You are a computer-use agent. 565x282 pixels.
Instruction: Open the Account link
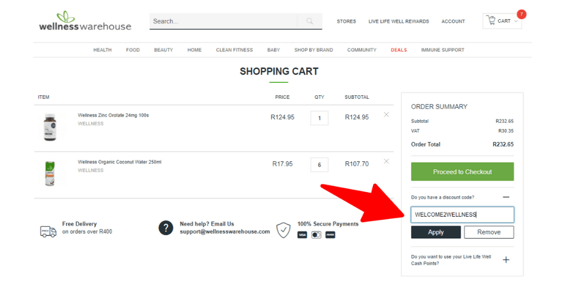453,21
